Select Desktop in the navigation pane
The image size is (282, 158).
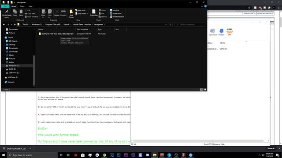[12, 45]
